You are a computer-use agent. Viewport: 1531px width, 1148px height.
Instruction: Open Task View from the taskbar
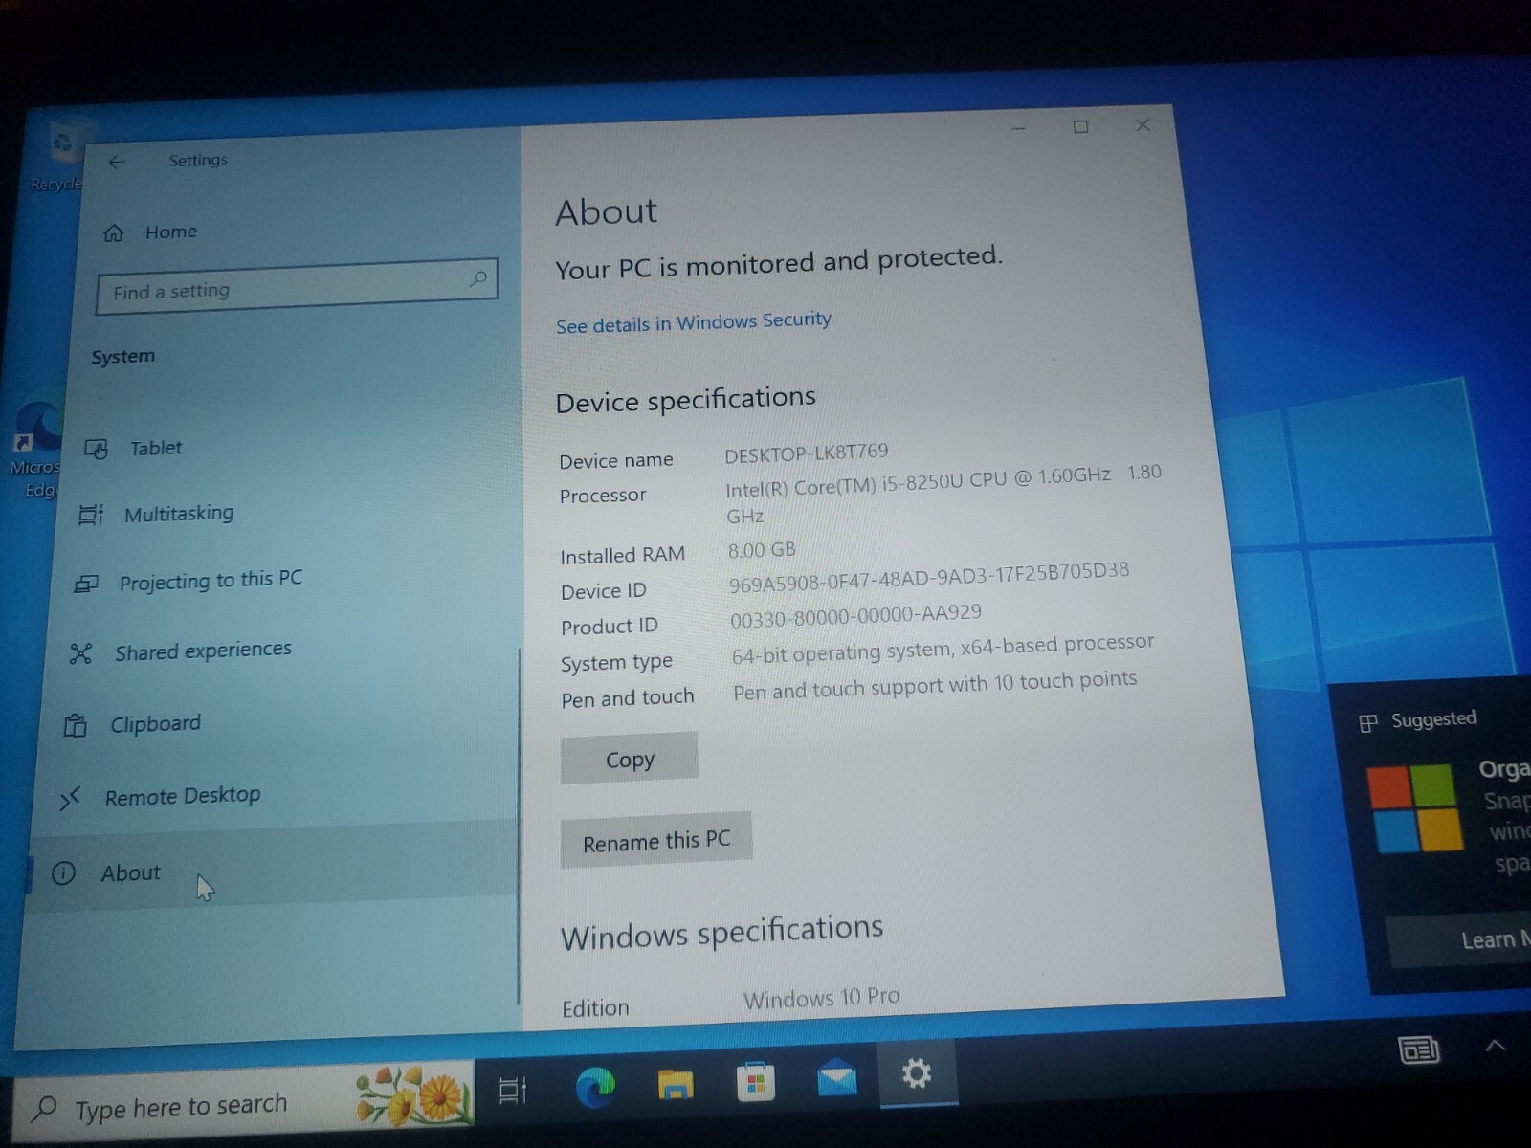coord(513,1089)
